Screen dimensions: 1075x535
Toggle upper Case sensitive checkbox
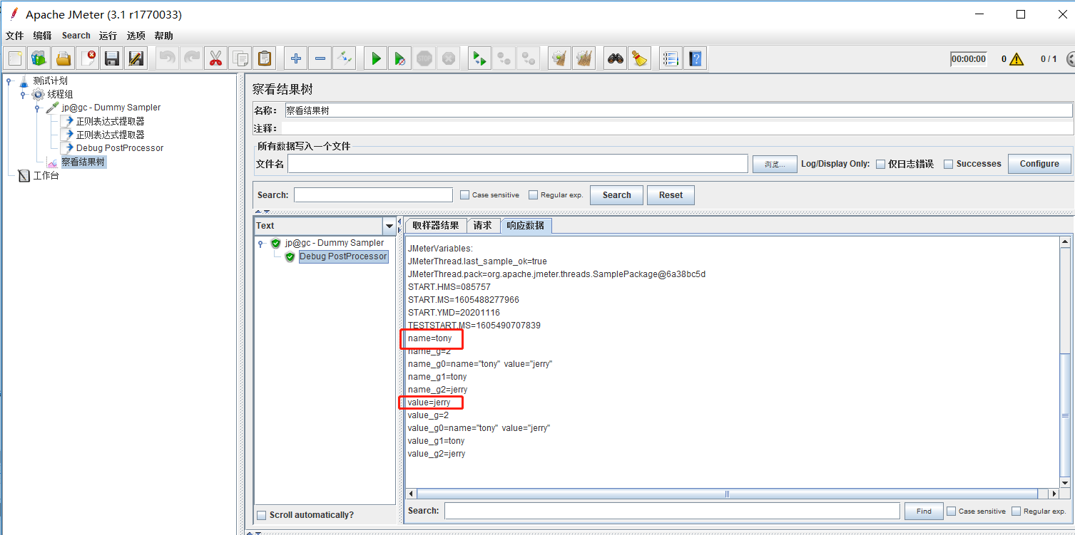click(x=465, y=195)
